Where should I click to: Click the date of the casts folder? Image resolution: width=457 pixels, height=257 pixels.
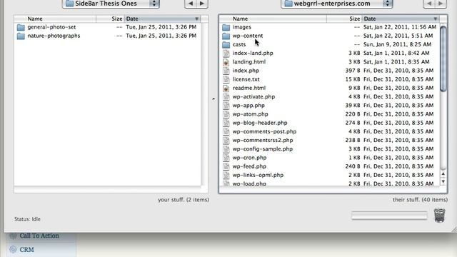pos(397,44)
